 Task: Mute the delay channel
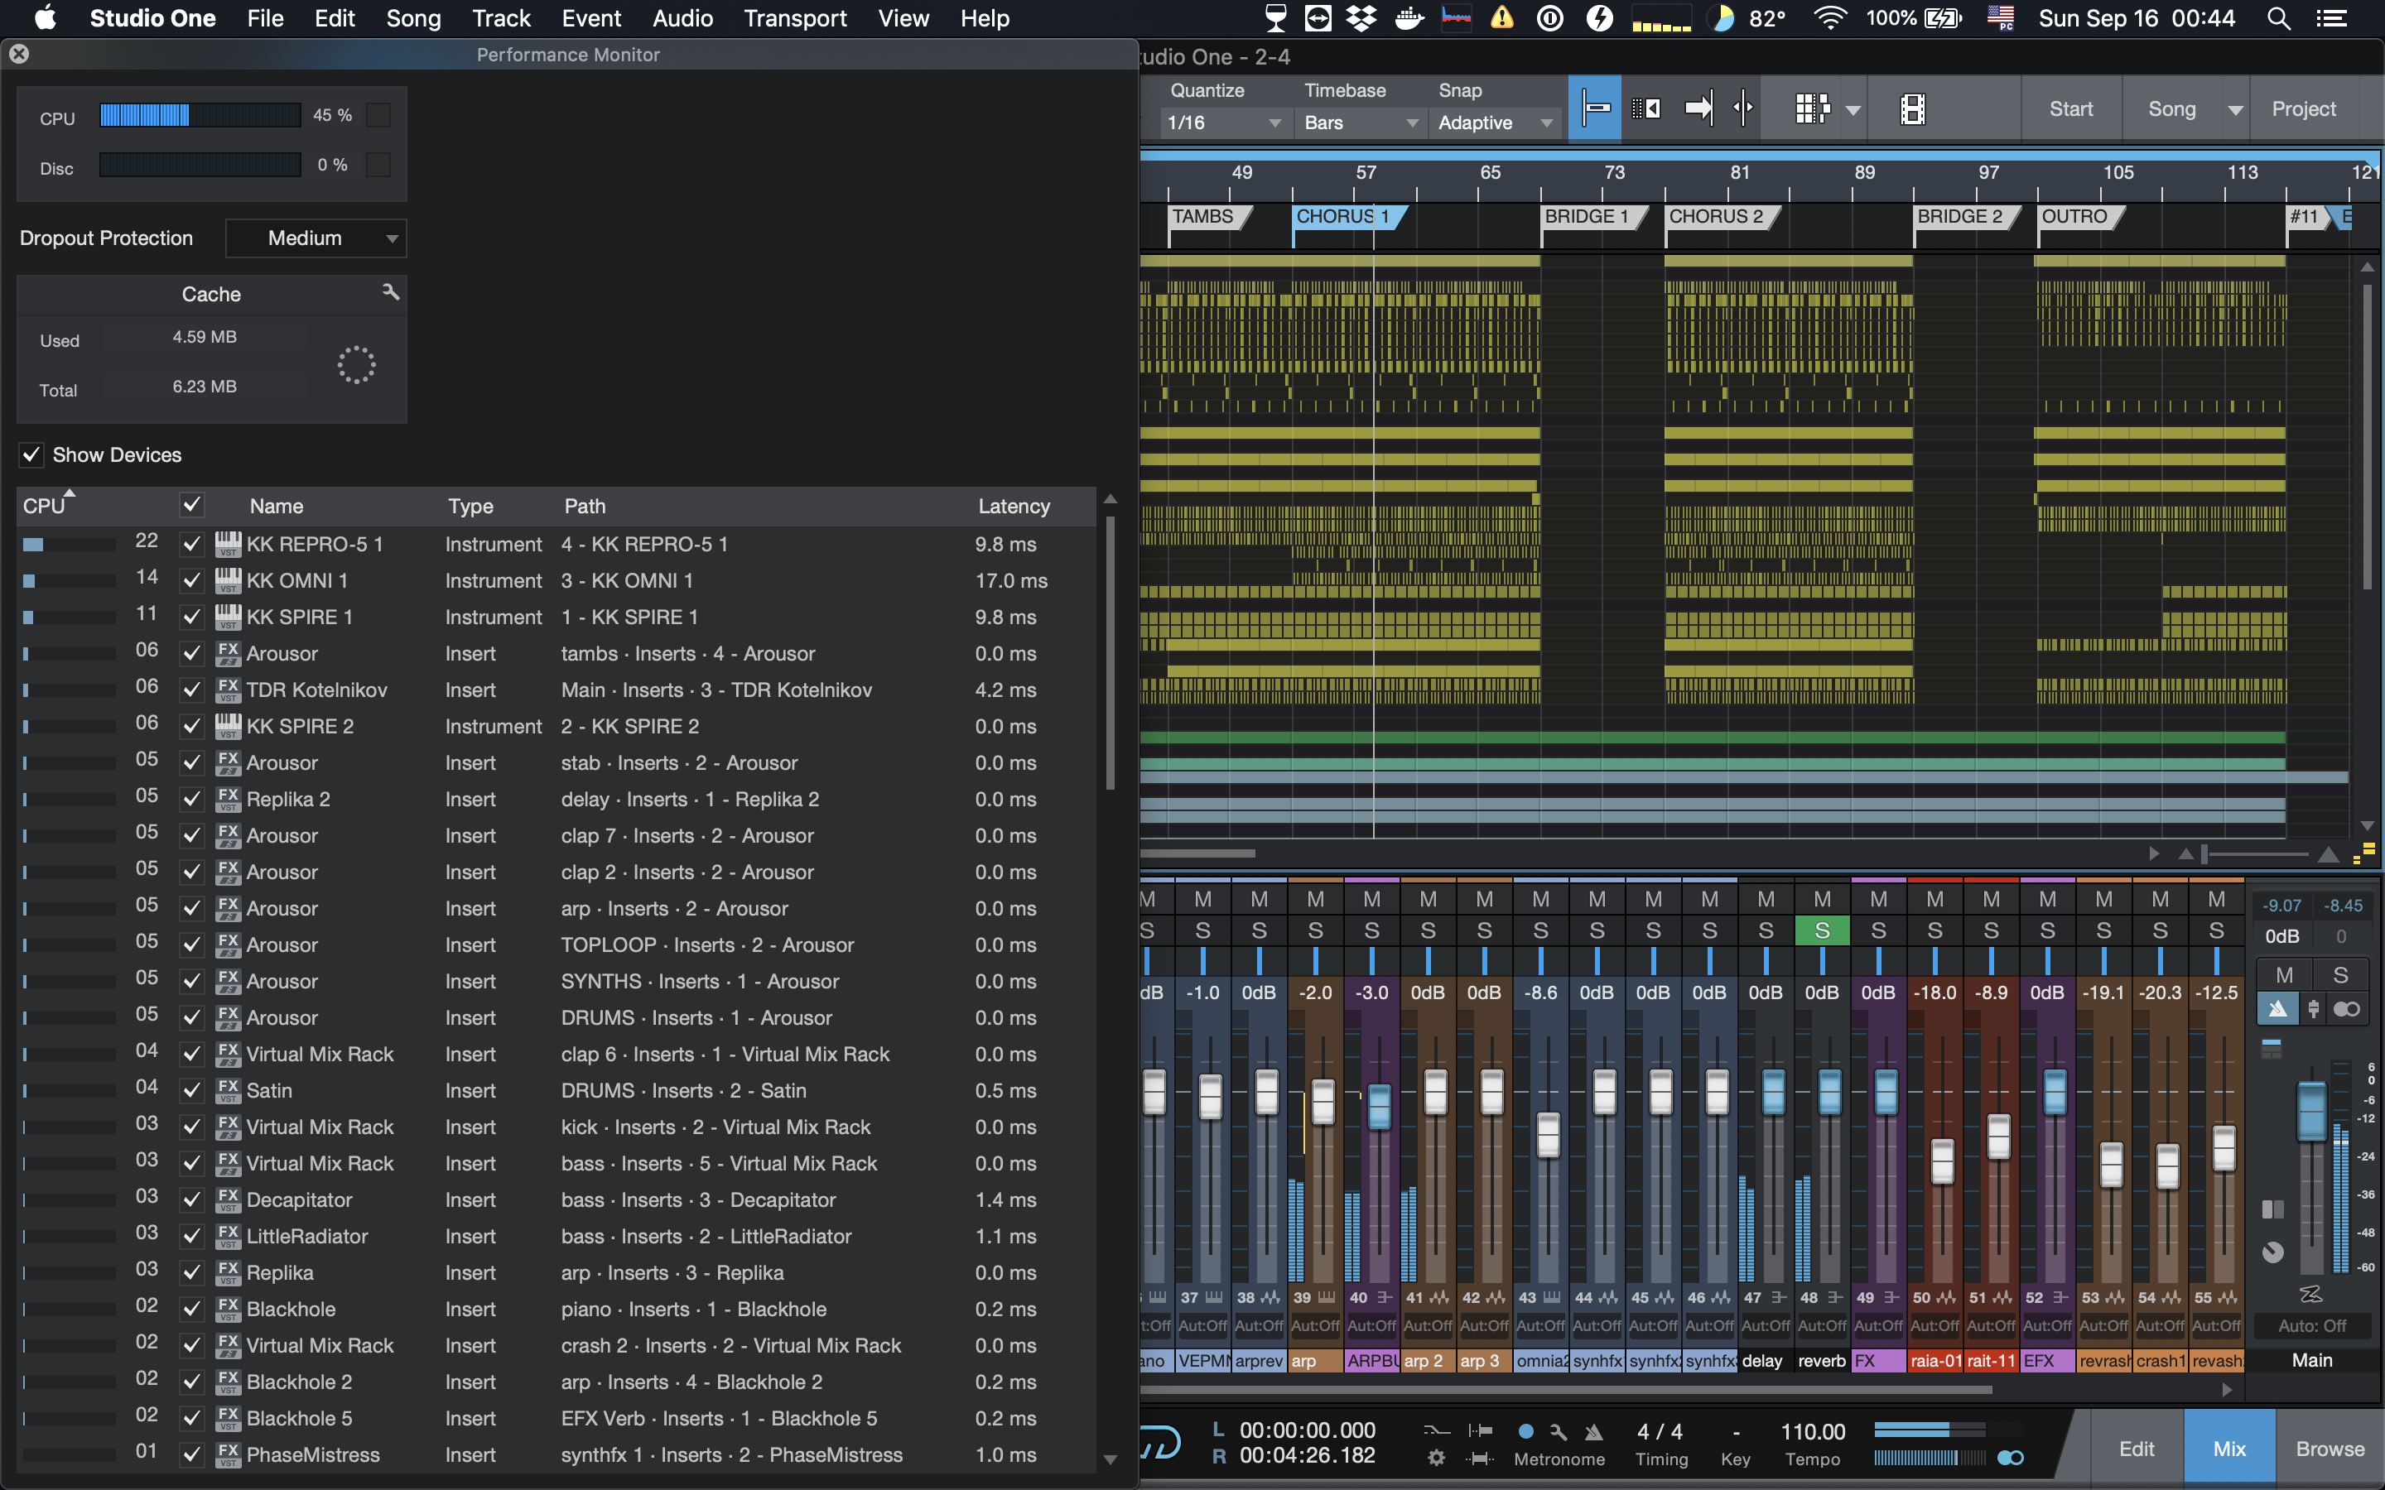pyautogui.click(x=1766, y=899)
